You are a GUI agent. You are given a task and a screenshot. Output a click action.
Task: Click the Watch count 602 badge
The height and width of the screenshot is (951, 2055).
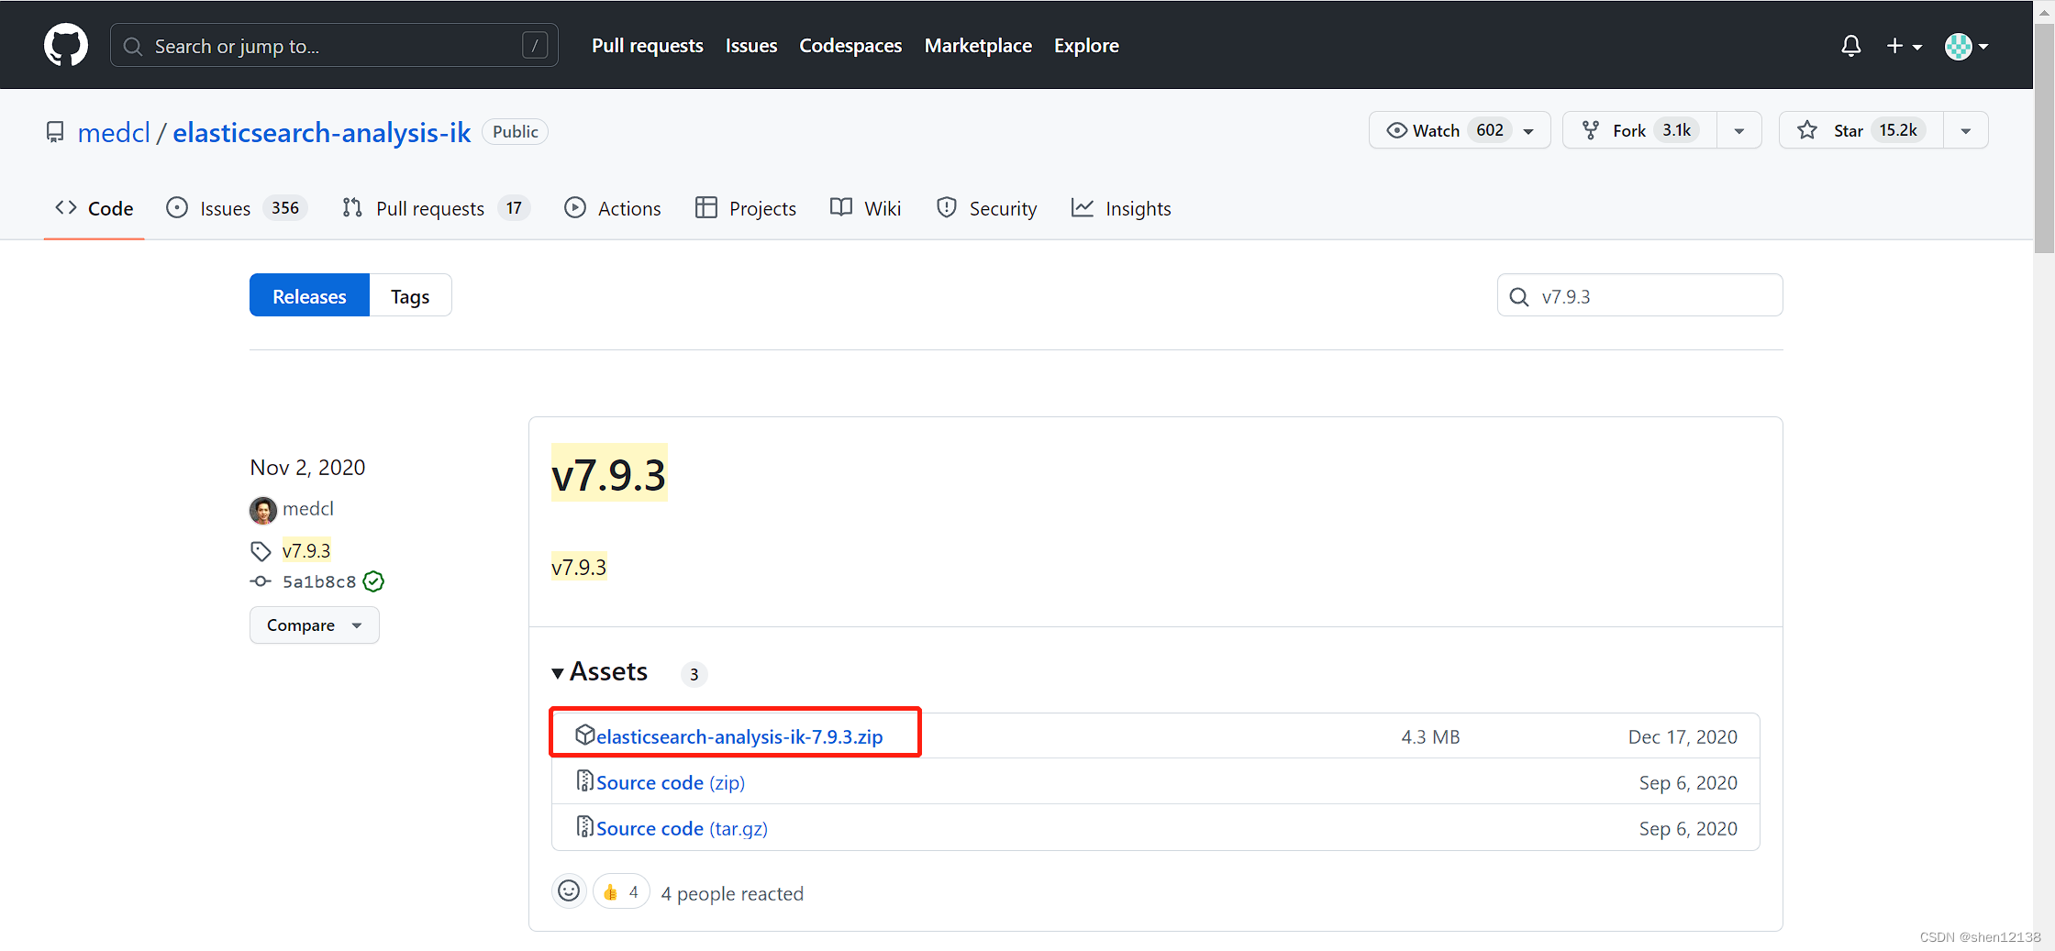point(1490,130)
